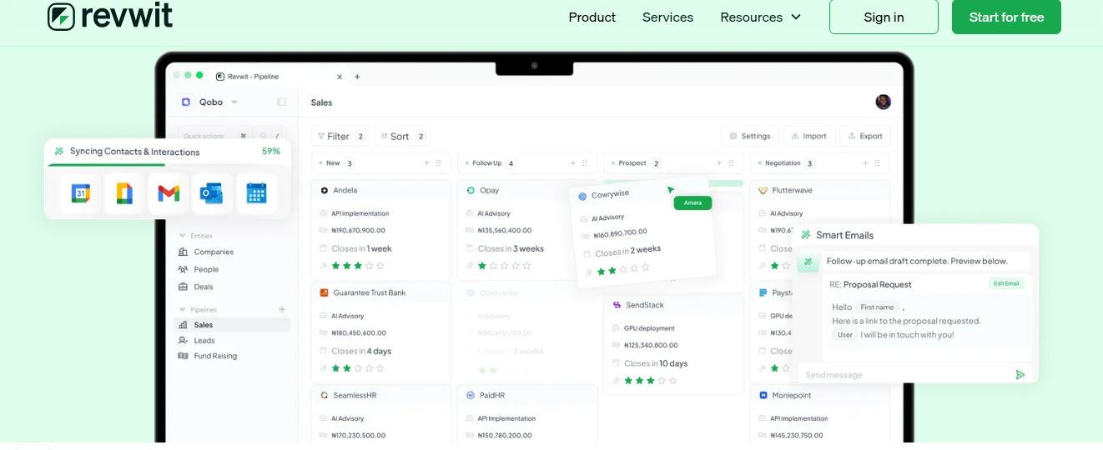Open the Product menu
Screen dimensions: 1103x450
pos(592,17)
